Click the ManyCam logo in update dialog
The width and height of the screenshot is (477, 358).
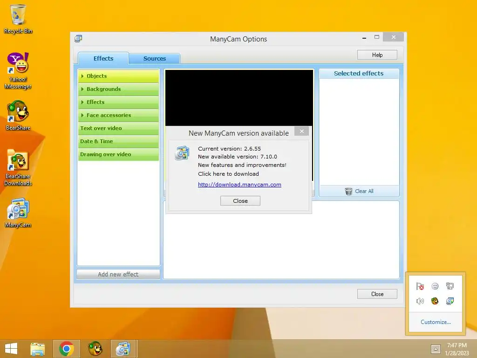pyautogui.click(x=182, y=153)
